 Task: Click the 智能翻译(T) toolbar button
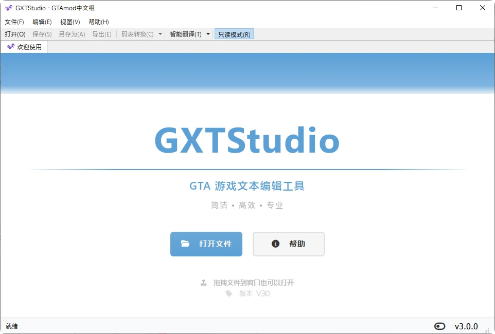pos(186,34)
